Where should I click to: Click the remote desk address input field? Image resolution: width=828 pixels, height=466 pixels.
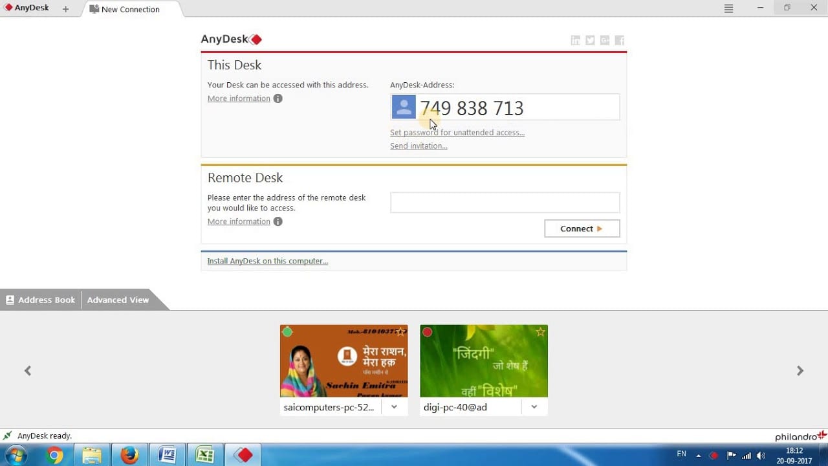click(x=505, y=202)
